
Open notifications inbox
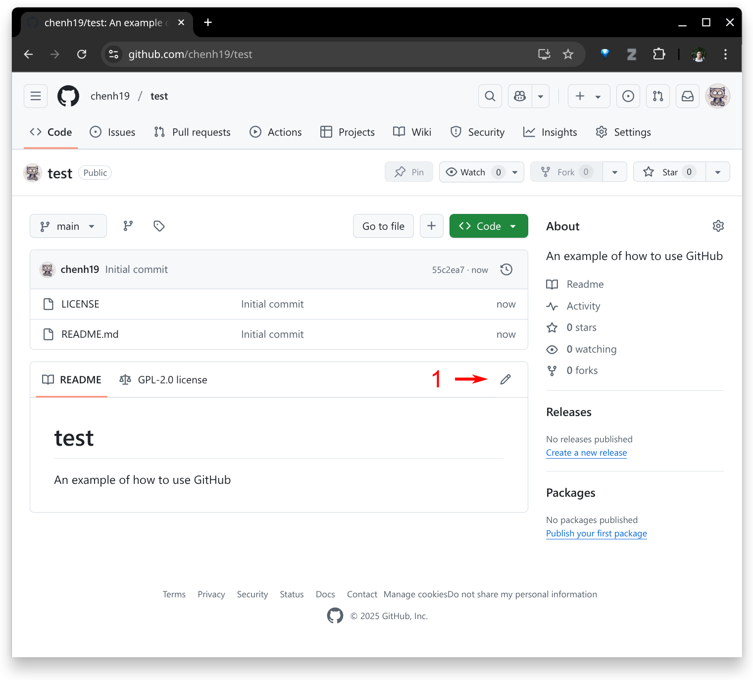click(x=688, y=96)
